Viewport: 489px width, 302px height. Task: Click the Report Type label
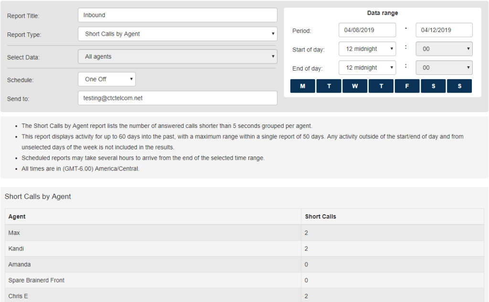24,35
